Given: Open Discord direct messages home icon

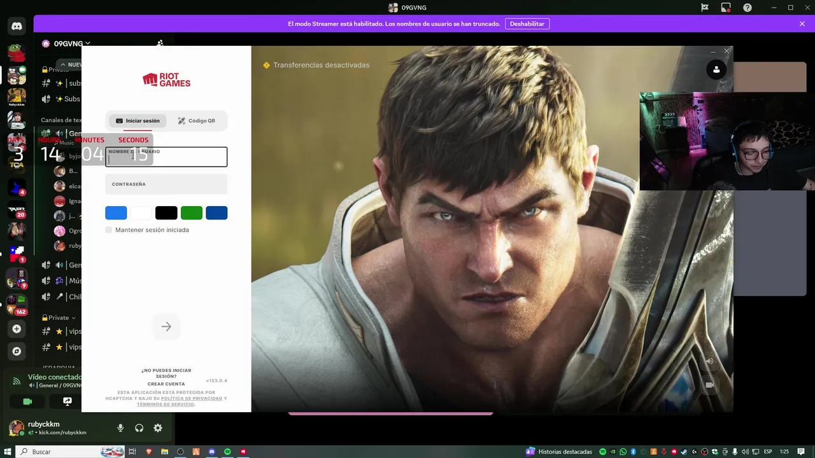Looking at the screenshot, I should click(17, 26).
